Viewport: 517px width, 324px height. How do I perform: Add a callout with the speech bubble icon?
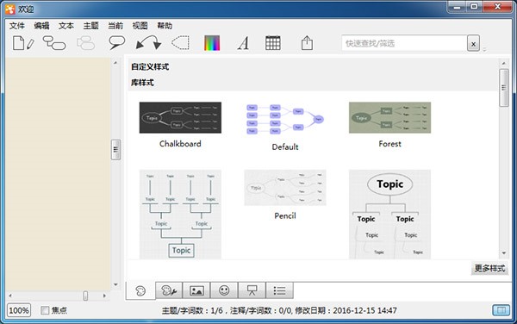click(116, 43)
